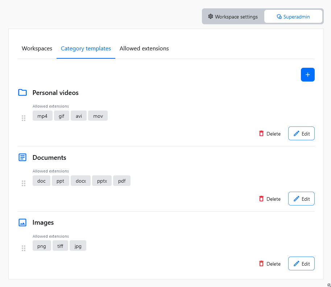Select the Category templates tab
This screenshot has width=331, height=287.
point(86,49)
